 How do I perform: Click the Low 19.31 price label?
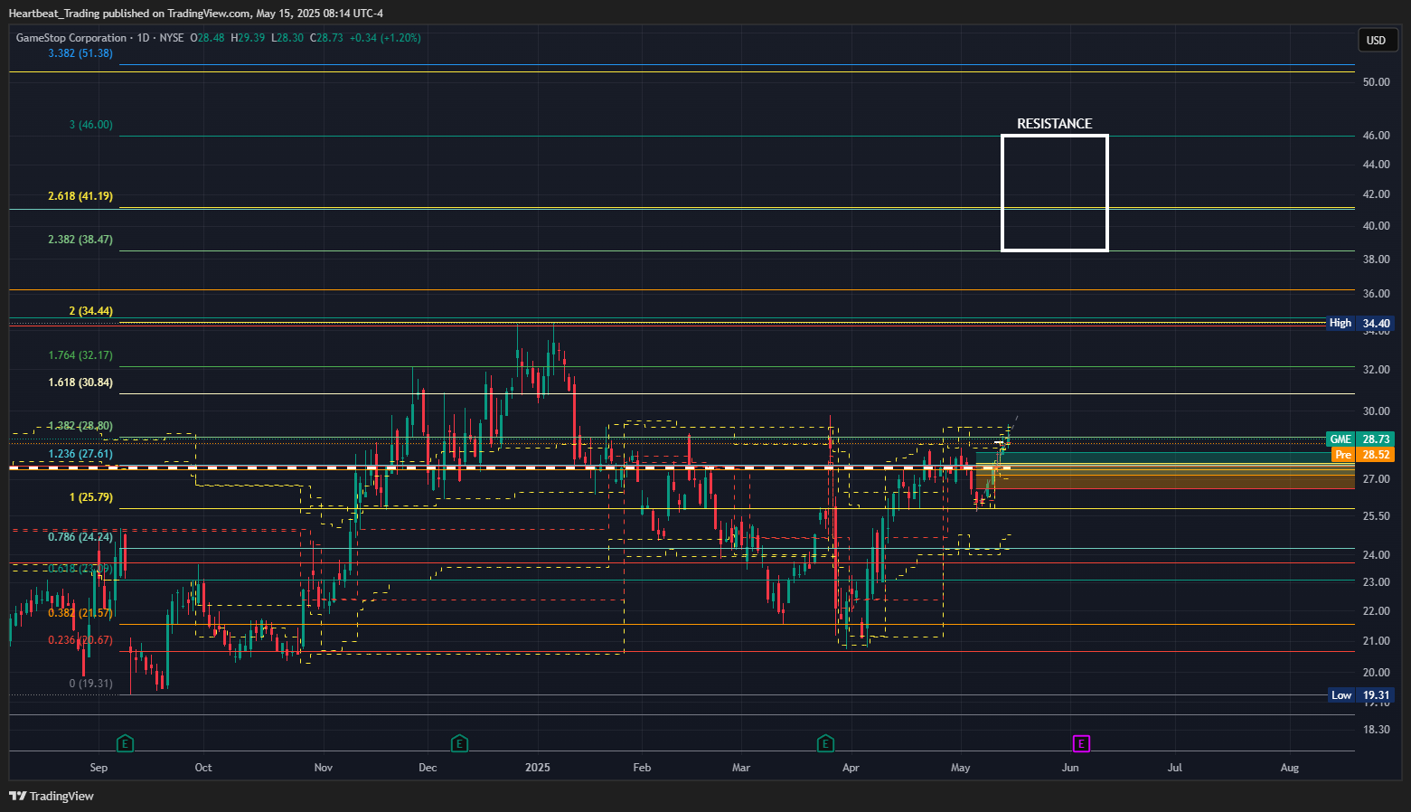pos(1361,695)
